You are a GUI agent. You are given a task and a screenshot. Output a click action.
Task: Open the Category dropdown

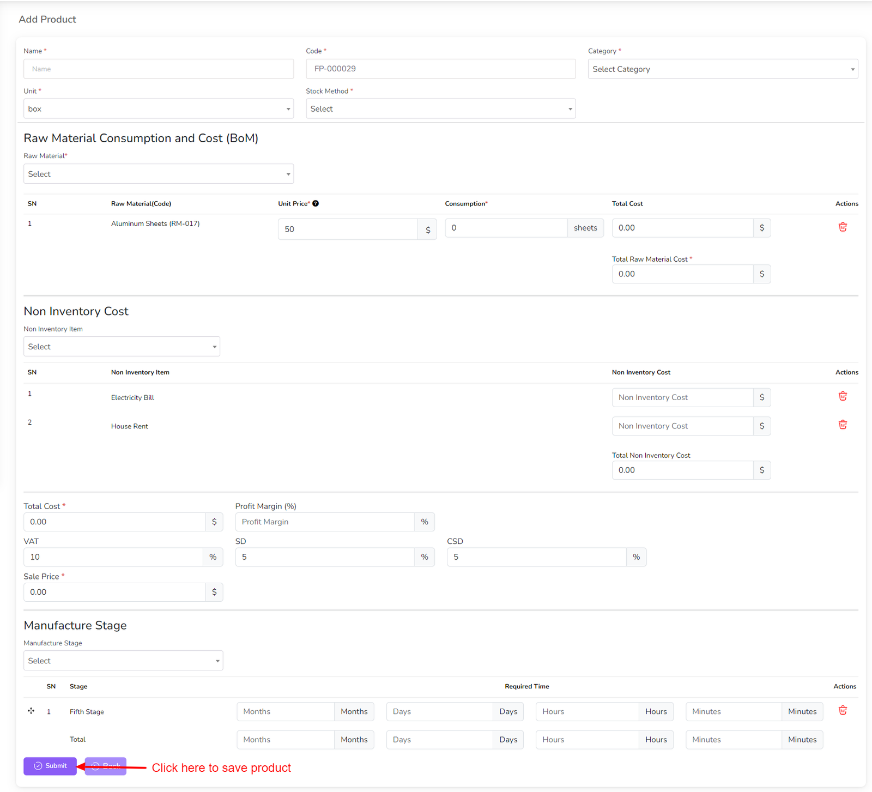coord(722,69)
